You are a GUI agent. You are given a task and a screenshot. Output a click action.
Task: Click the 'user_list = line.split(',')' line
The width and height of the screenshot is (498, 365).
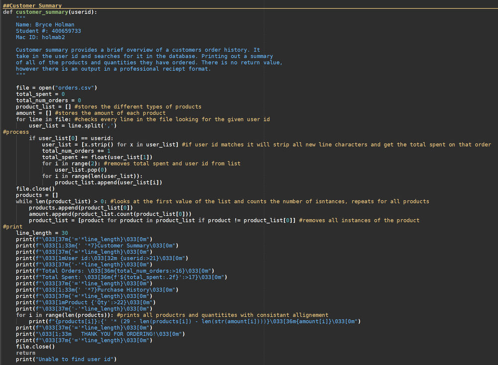(x=73, y=126)
